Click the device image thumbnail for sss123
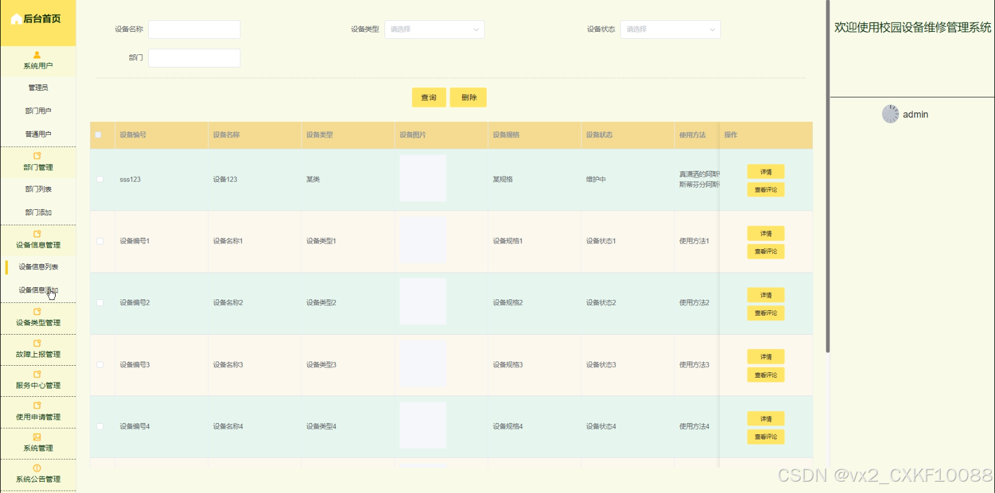 (x=423, y=178)
